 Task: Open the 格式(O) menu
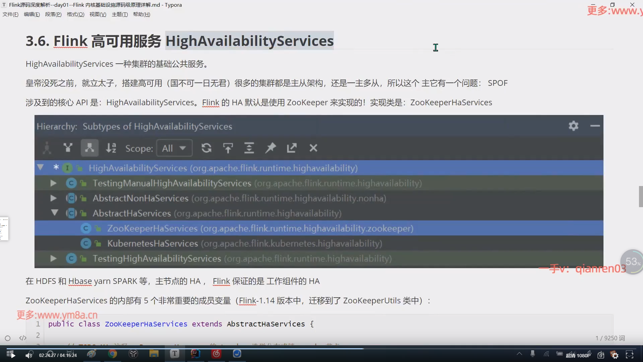coord(75,14)
